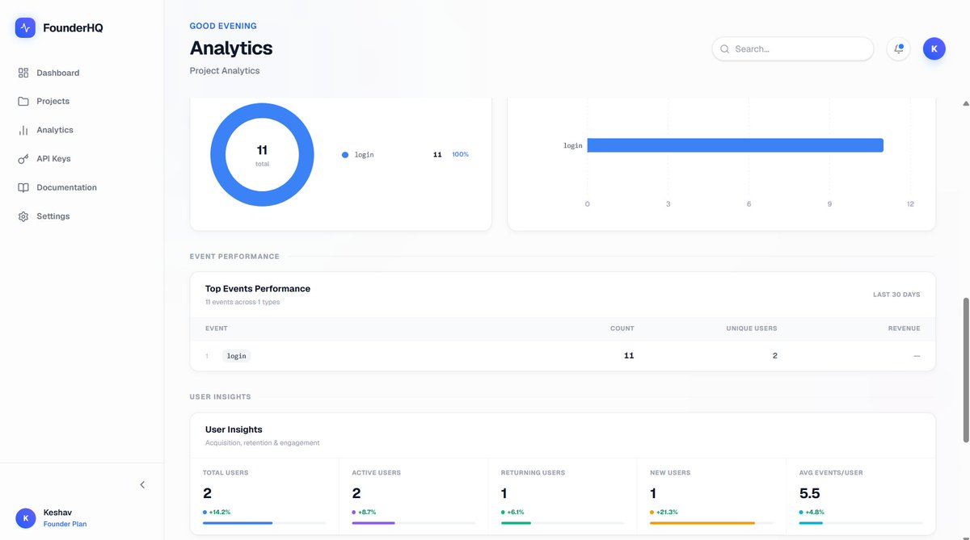Click the 11 total donut center
This screenshot has width=970, height=540.
[x=262, y=154]
